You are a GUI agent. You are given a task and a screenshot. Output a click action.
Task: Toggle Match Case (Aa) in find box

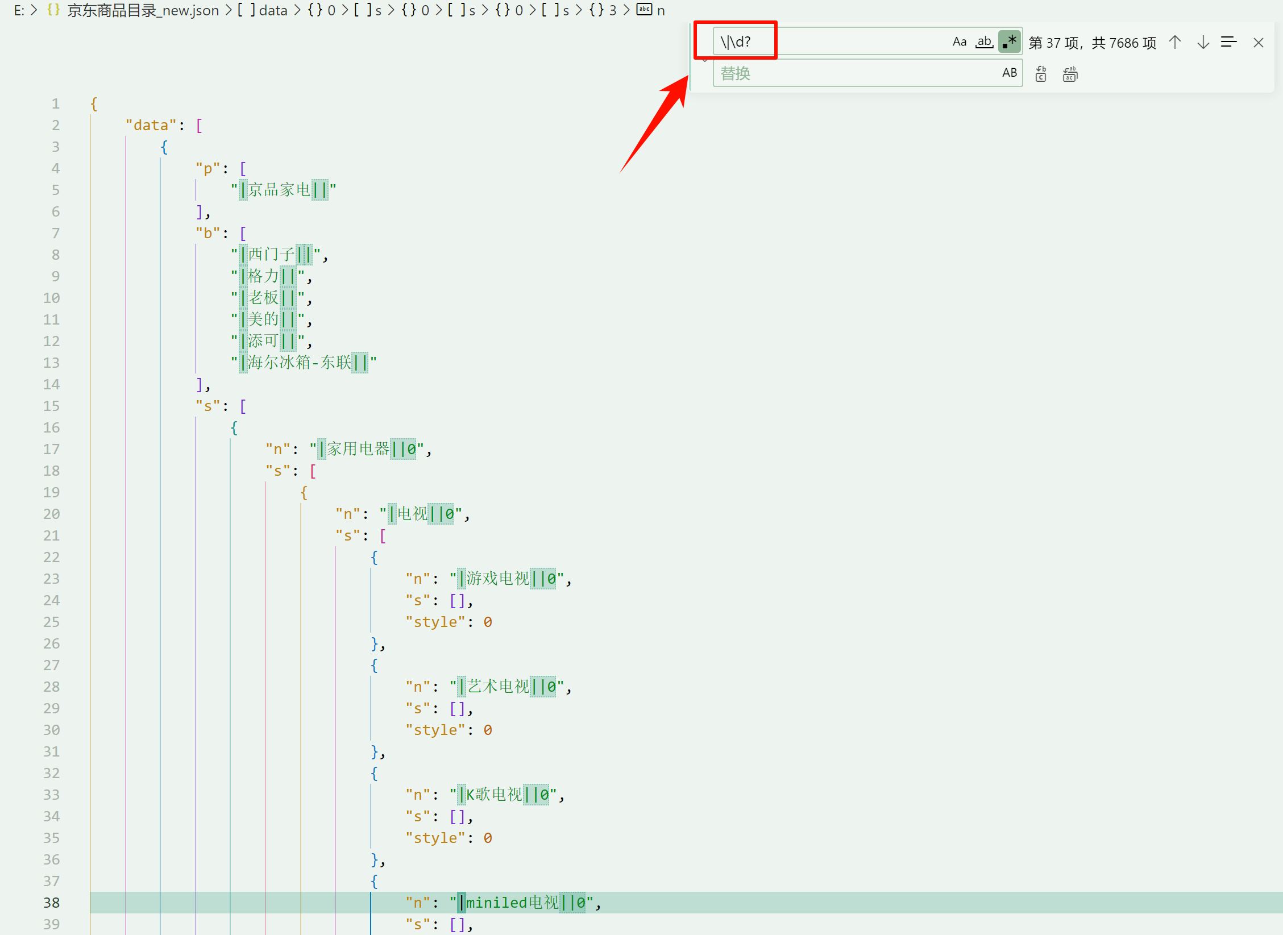point(959,42)
